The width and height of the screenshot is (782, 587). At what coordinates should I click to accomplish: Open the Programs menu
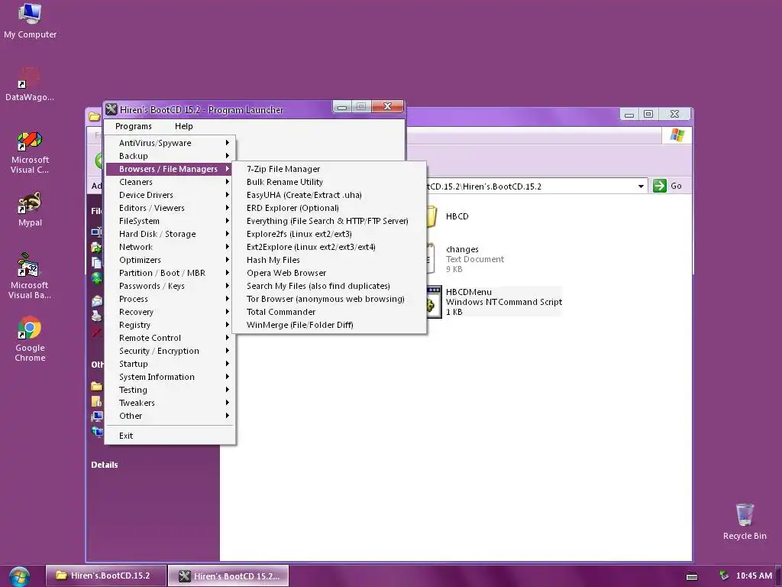click(x=133, y=126)
